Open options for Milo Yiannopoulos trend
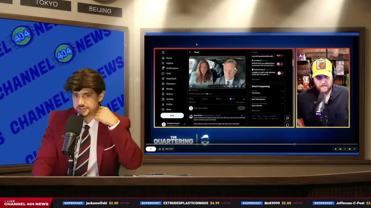Viewport: 371px width, 208px height. pos(283,97)
